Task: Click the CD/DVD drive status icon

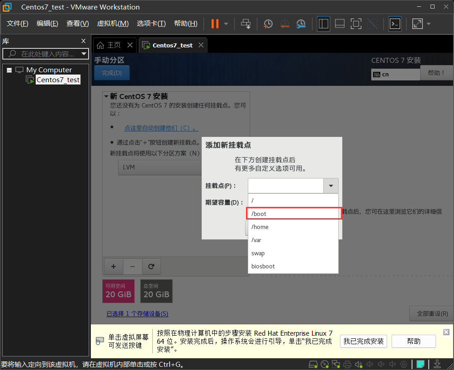Action: pyautogui.click(x=325, y=364)
